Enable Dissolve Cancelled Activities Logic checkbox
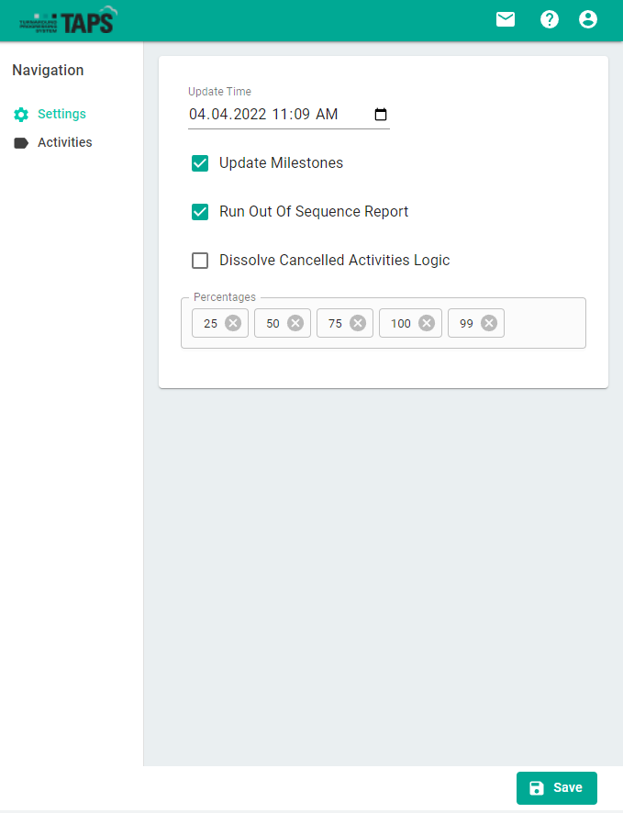623x813 pixels. pos(200,261)
